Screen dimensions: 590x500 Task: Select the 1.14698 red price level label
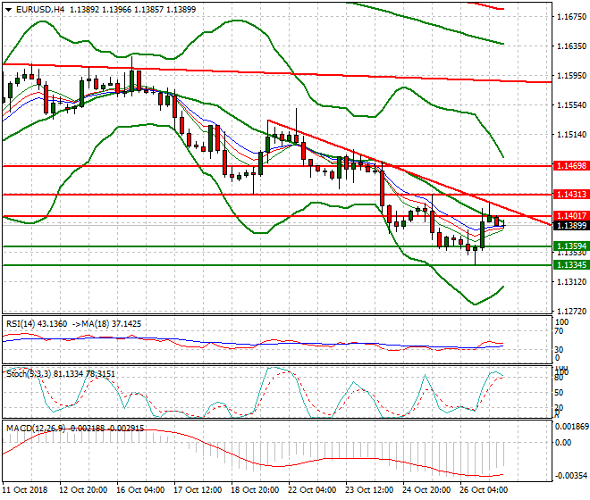tap(571, 166)
